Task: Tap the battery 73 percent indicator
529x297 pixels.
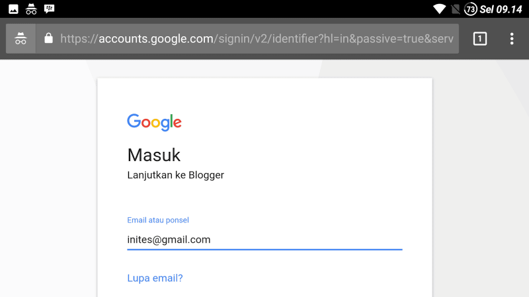Action: tap(470, 9)
